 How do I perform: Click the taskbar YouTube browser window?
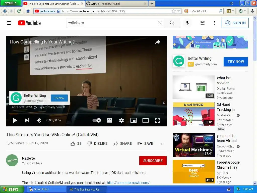87,189
